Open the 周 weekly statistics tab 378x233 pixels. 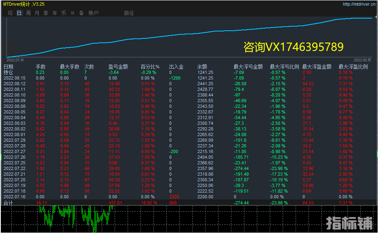(x=28, y=13)
